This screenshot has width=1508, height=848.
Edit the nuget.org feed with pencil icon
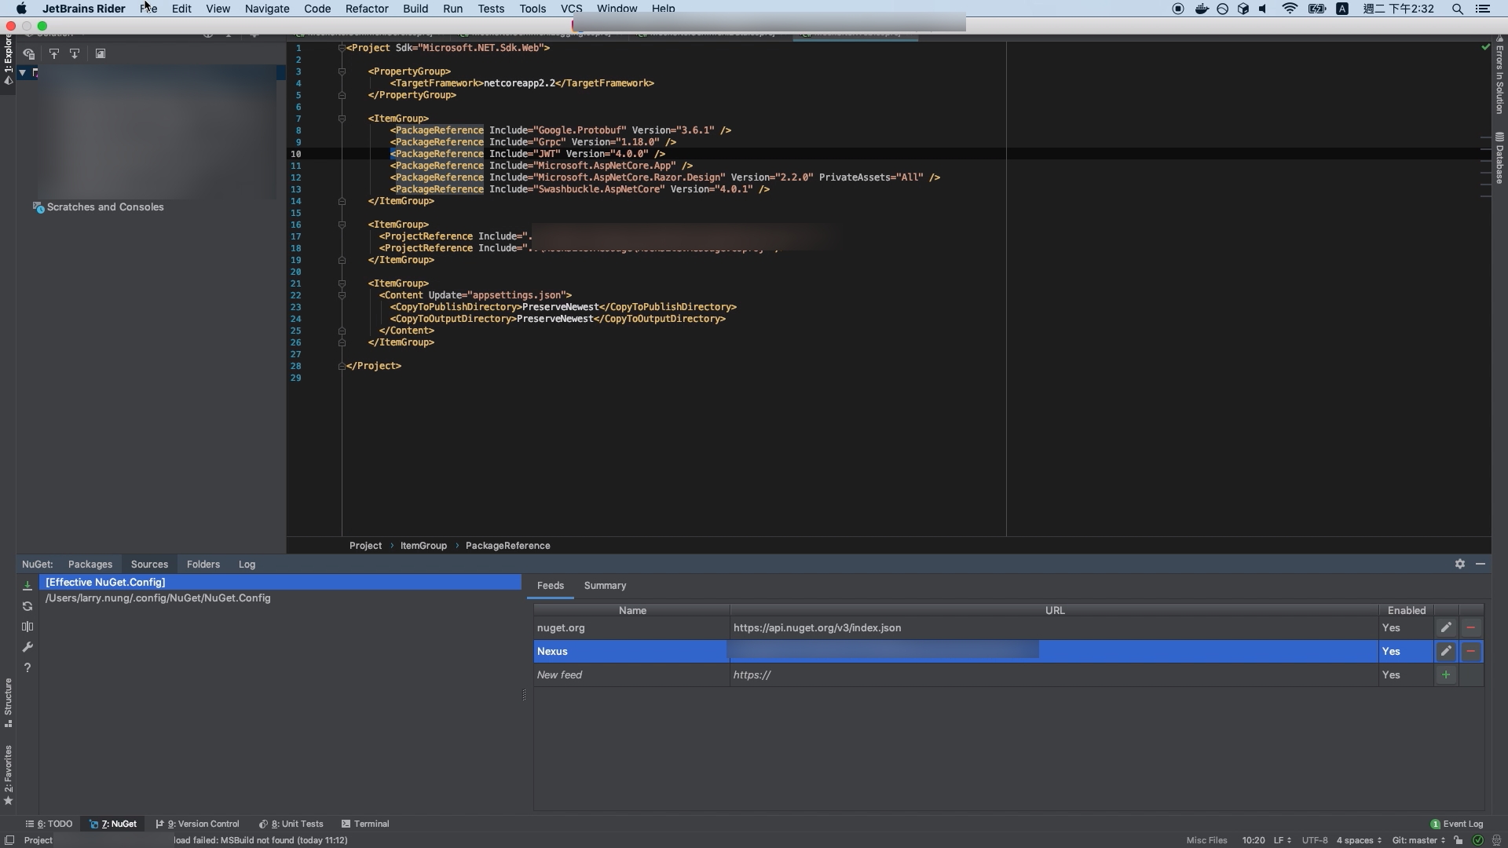(x=1446, y=628)
